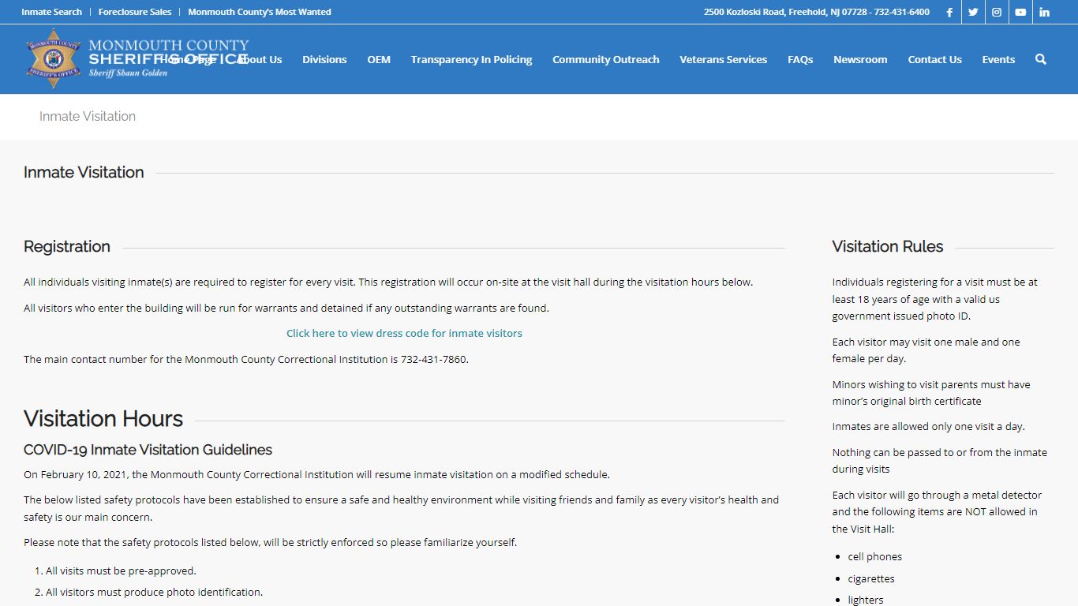Open the YouTube social icon

pyautogui.click(x=1020, y=12)
